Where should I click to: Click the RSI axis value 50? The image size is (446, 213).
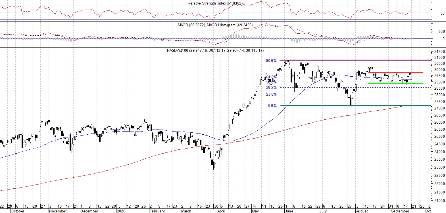click(442, 13)
